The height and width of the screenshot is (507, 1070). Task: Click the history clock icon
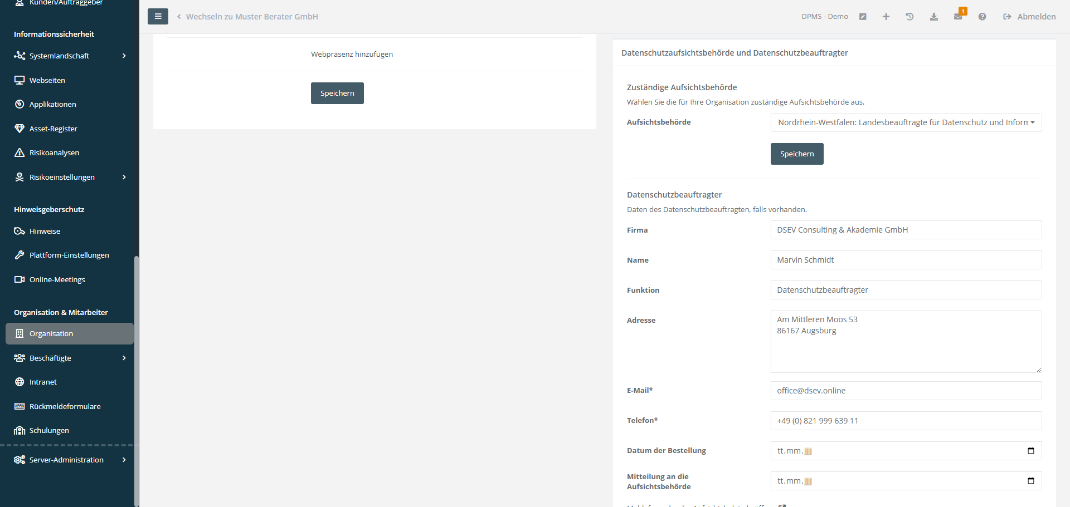(909, 17)
